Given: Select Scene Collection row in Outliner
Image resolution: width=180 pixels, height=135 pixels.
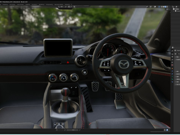Looking at the screenshot, I should [x=177, y=9].
